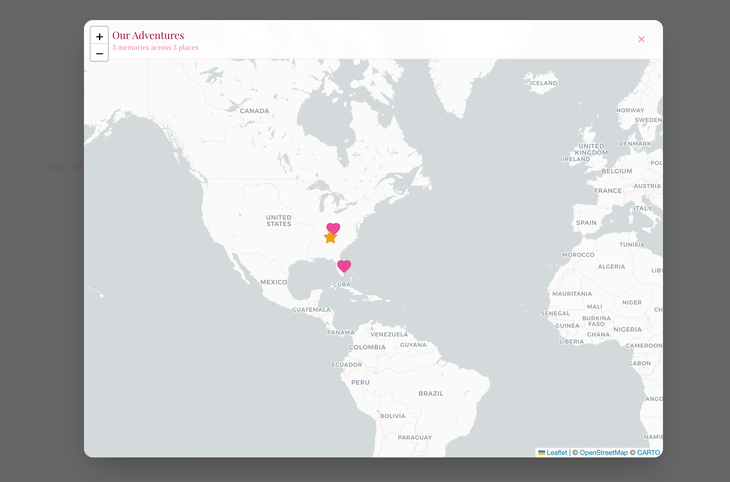This screenshot has height=482, width=730.
Task: Click the Our Adventures heading
Action: point(148,35)
